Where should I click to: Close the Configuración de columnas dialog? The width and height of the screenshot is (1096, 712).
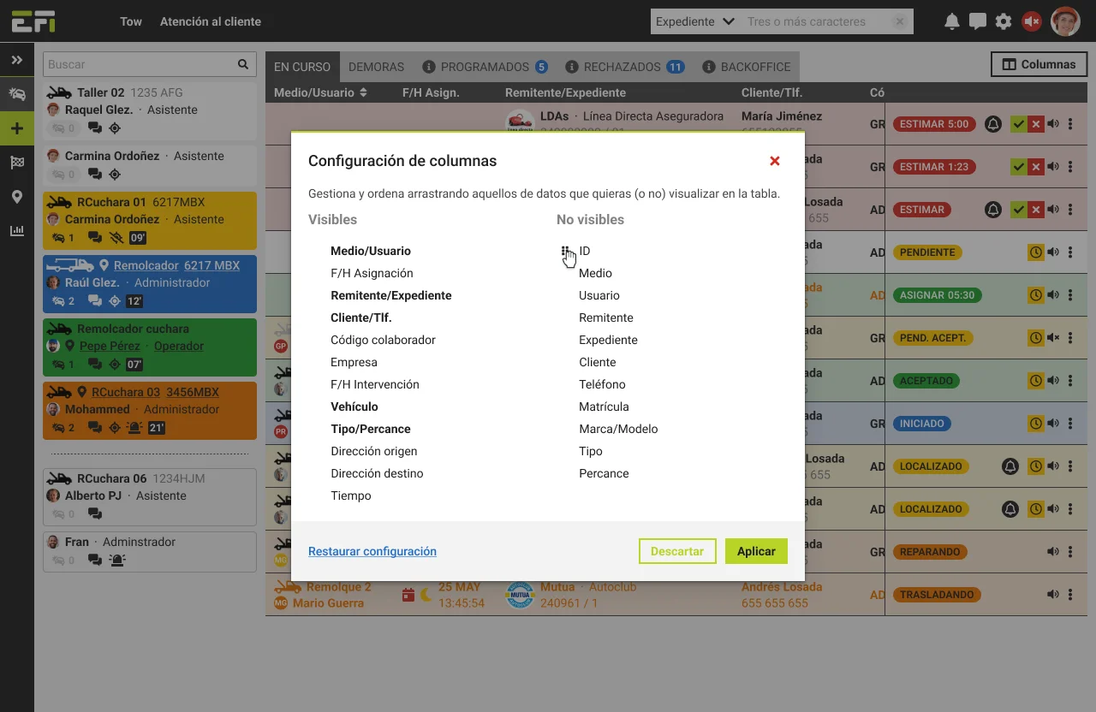click(x=775, y=161)
